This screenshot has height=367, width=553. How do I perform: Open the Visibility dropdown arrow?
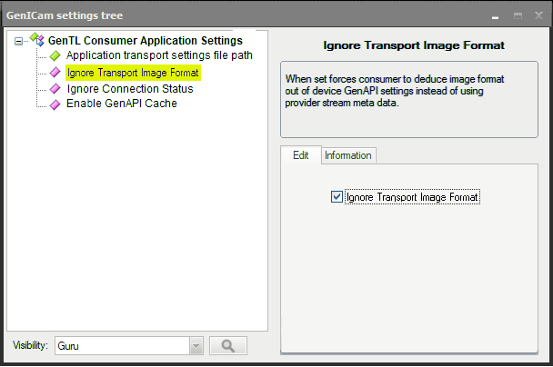click(196, 346)
